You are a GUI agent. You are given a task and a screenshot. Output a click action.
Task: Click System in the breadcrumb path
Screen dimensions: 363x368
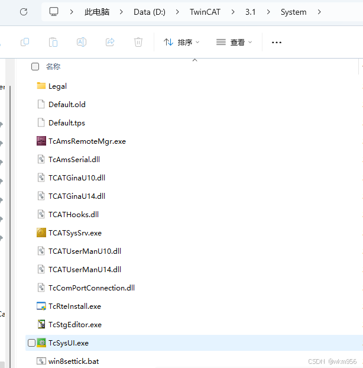(294, 12)
